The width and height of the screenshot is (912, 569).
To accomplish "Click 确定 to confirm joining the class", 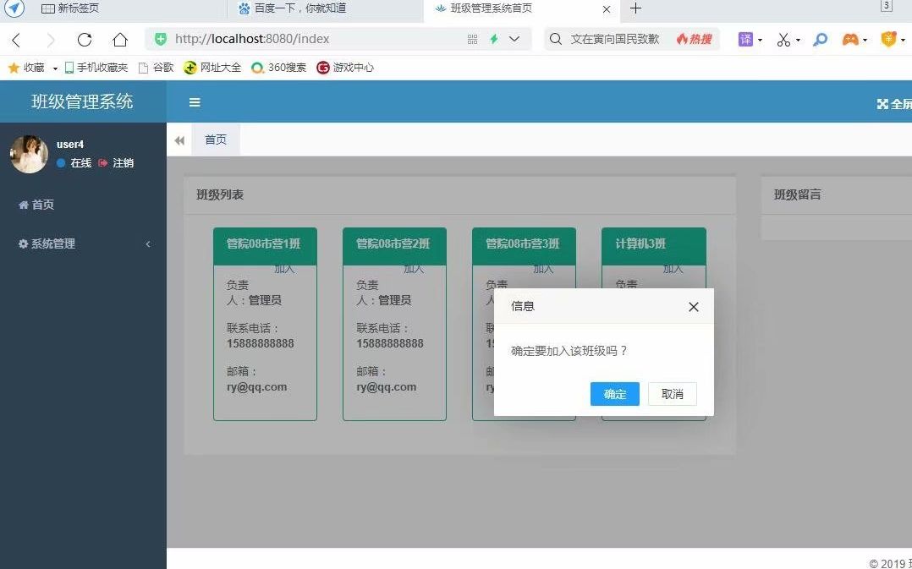I will 614,394.
